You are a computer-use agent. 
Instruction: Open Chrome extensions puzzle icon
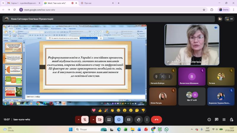coord(212,10)
